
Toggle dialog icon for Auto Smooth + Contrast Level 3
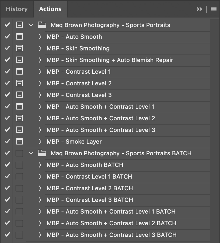coord(20,130)
